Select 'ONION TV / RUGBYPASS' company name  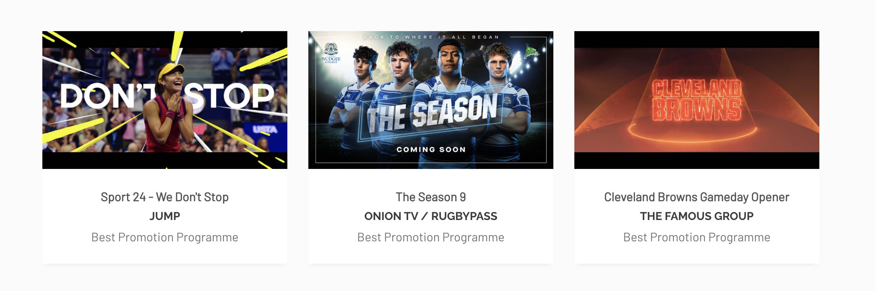click(430, 216)
